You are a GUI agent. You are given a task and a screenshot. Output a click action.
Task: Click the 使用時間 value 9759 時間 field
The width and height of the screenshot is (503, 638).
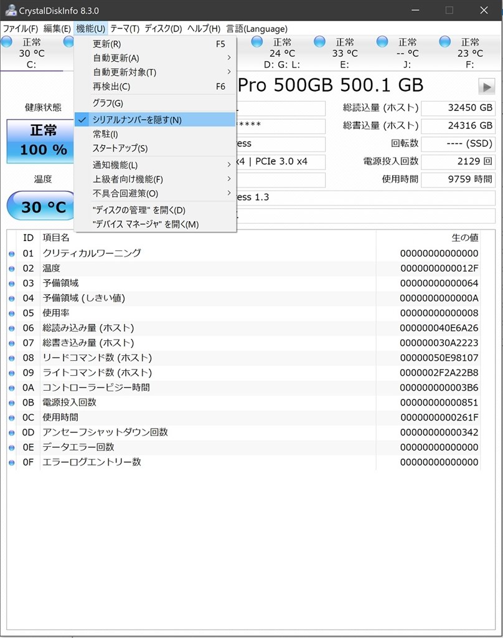coord(458,179)
